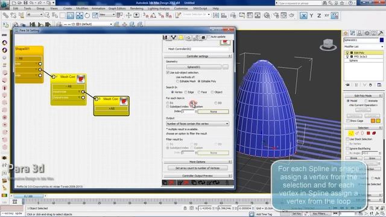Expand the More Options rollout
Viewport: 386px width, 217px height.
(197, 162)
